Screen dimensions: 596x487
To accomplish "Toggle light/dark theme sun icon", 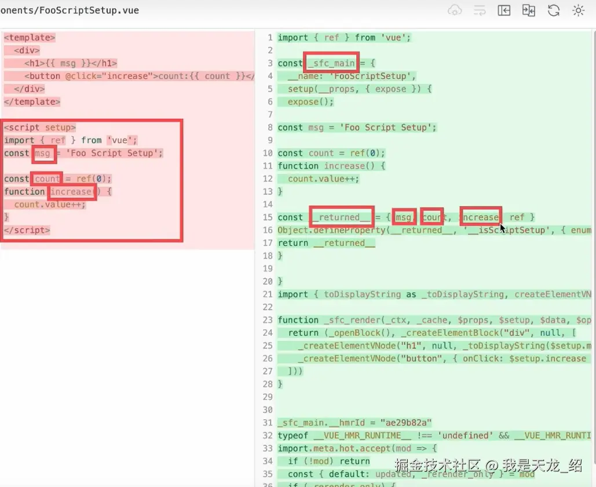I will 578,10.
